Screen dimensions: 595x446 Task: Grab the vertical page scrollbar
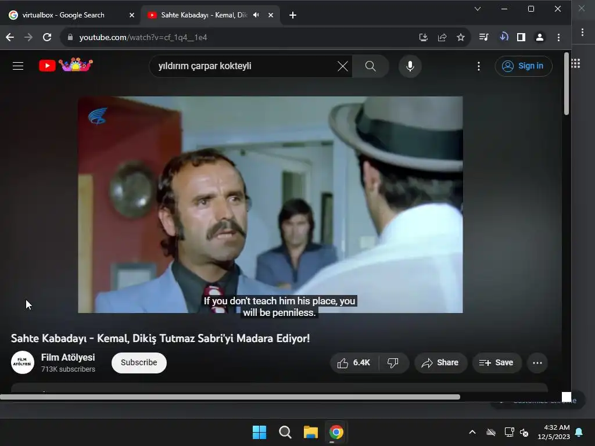[566, 84]
